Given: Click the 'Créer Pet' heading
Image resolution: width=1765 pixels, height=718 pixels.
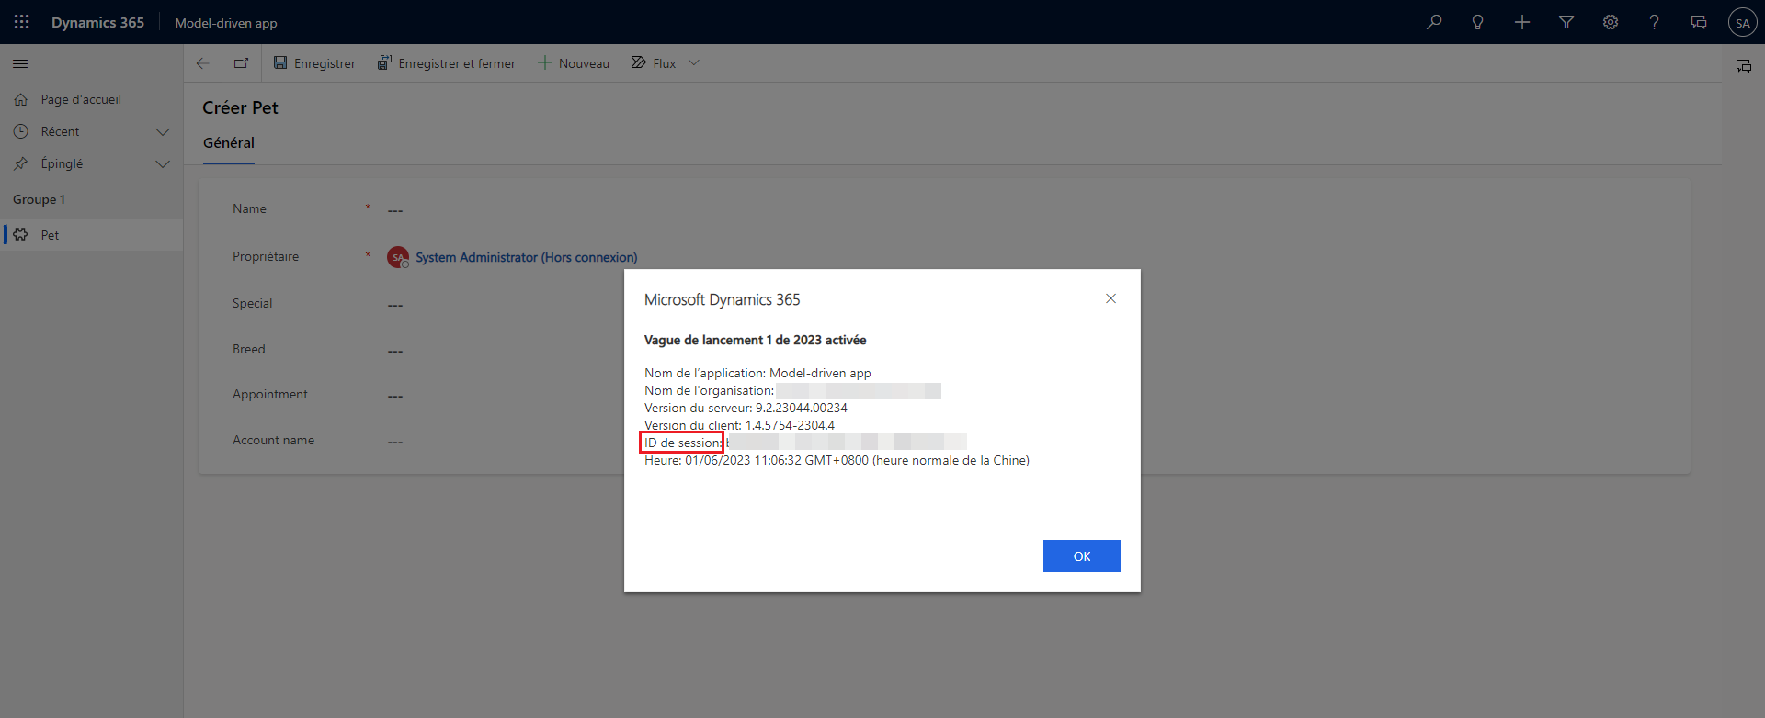Looking at the screenshot, I should tap(240, 107).
